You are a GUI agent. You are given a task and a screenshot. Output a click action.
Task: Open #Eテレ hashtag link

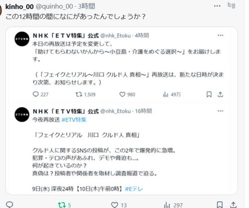(134, 189)
